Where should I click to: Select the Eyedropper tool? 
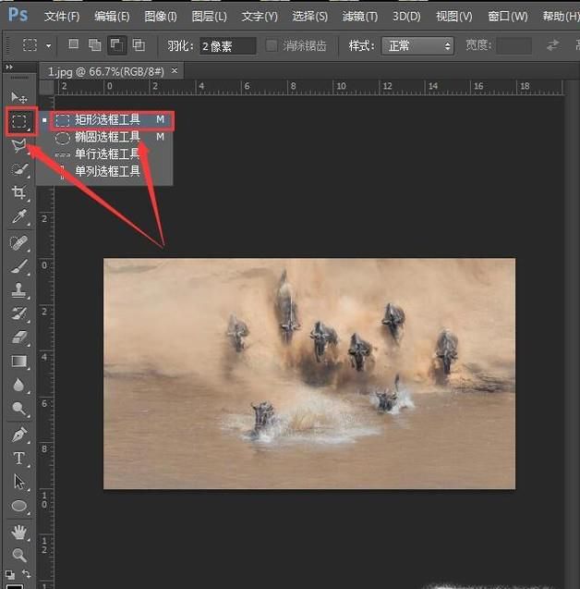18,216
